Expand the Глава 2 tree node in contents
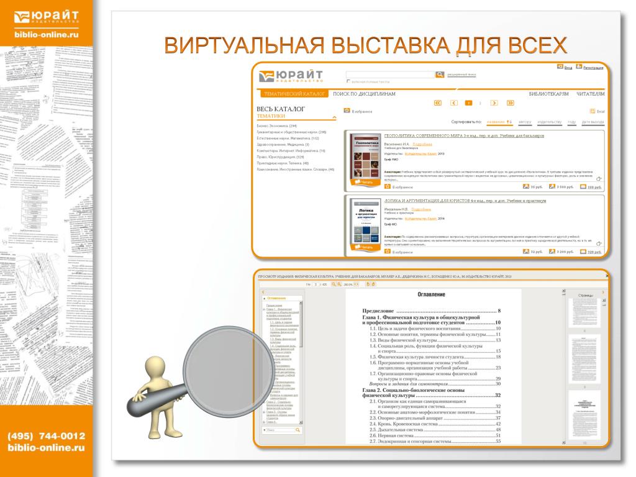This screenshot has height=477, width=636. click(x=263, y=402)
